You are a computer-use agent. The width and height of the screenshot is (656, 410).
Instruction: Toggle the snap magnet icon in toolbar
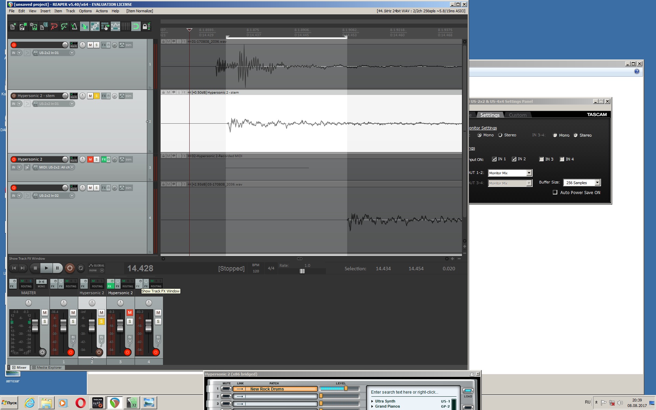click(136, 27)
